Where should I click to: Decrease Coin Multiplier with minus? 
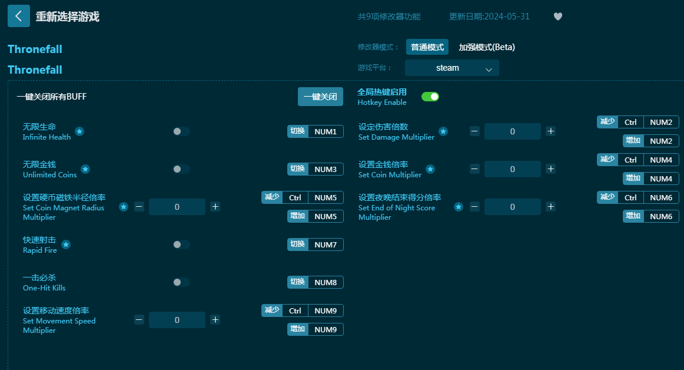(474, 169)
